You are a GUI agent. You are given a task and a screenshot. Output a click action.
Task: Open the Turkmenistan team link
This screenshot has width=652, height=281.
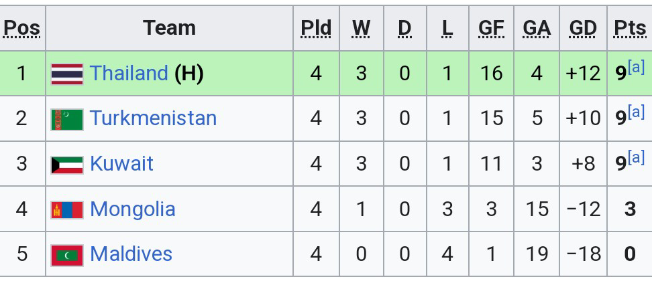click(x=153, y=118)
